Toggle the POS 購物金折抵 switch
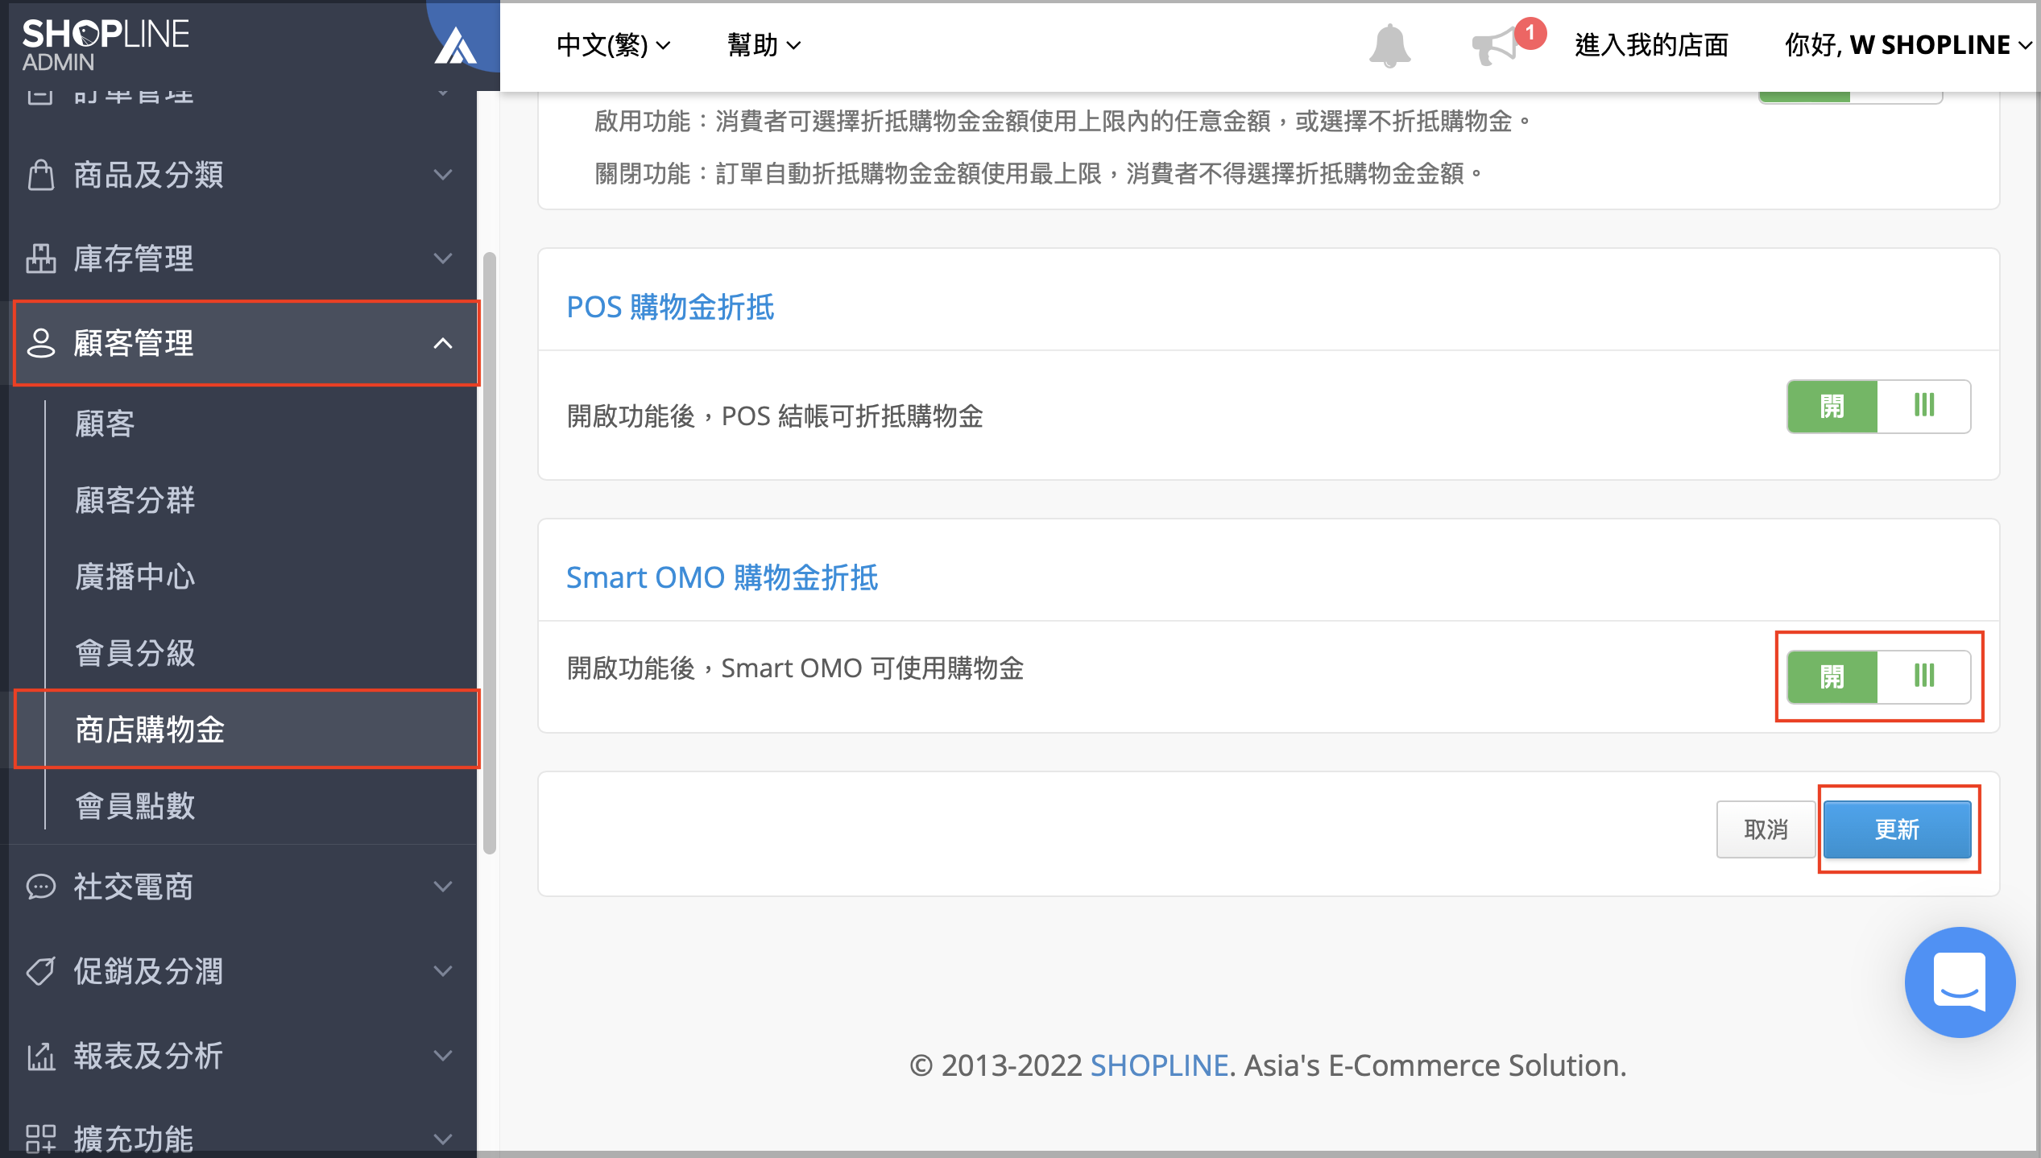The width and height of the screenshot is (2041, 1158). click(x=1878, y=406)
